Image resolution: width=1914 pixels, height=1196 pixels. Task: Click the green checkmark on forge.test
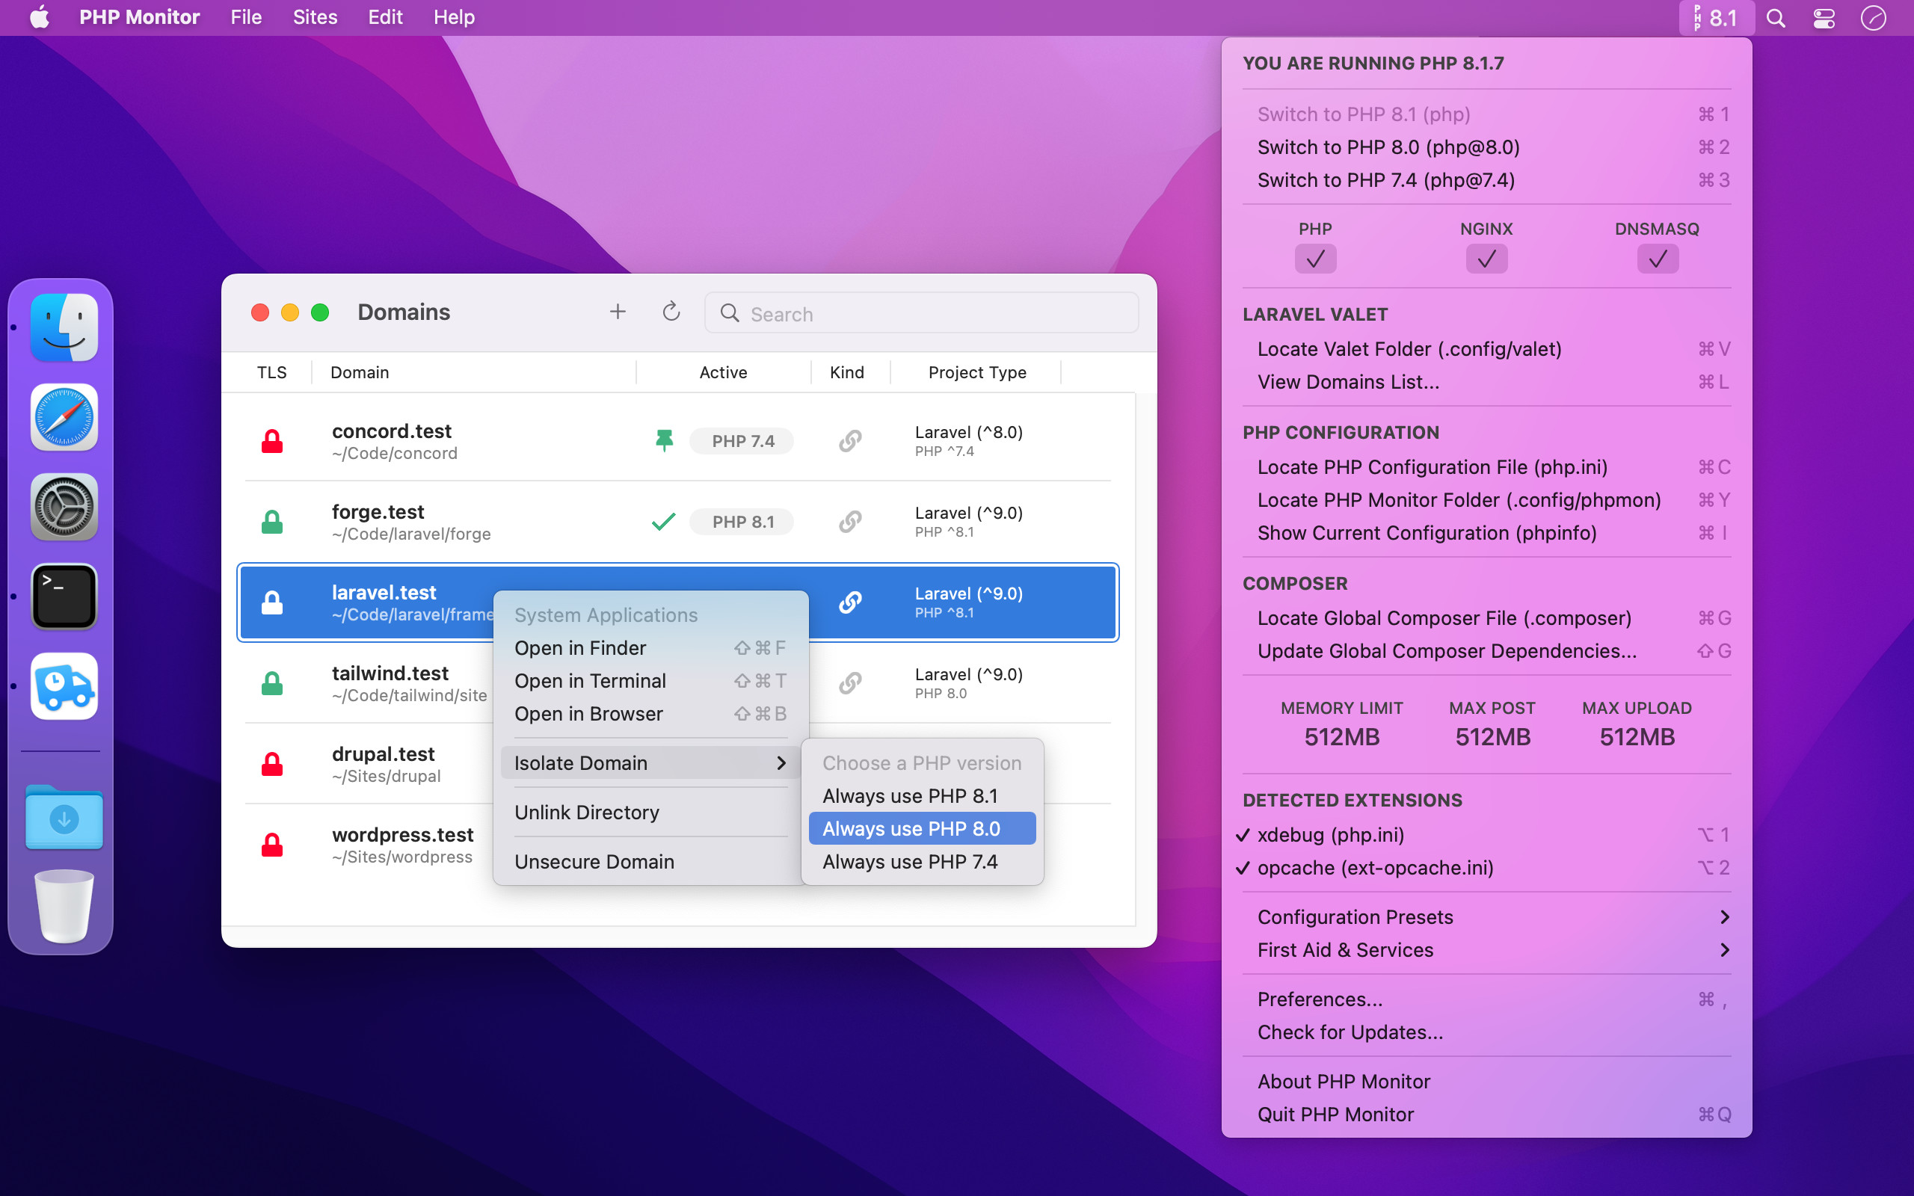tap(664, 521)
